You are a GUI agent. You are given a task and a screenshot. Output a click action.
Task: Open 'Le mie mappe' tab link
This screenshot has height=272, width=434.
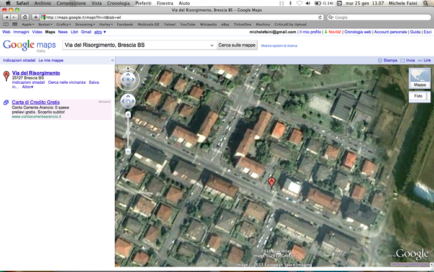51,60
